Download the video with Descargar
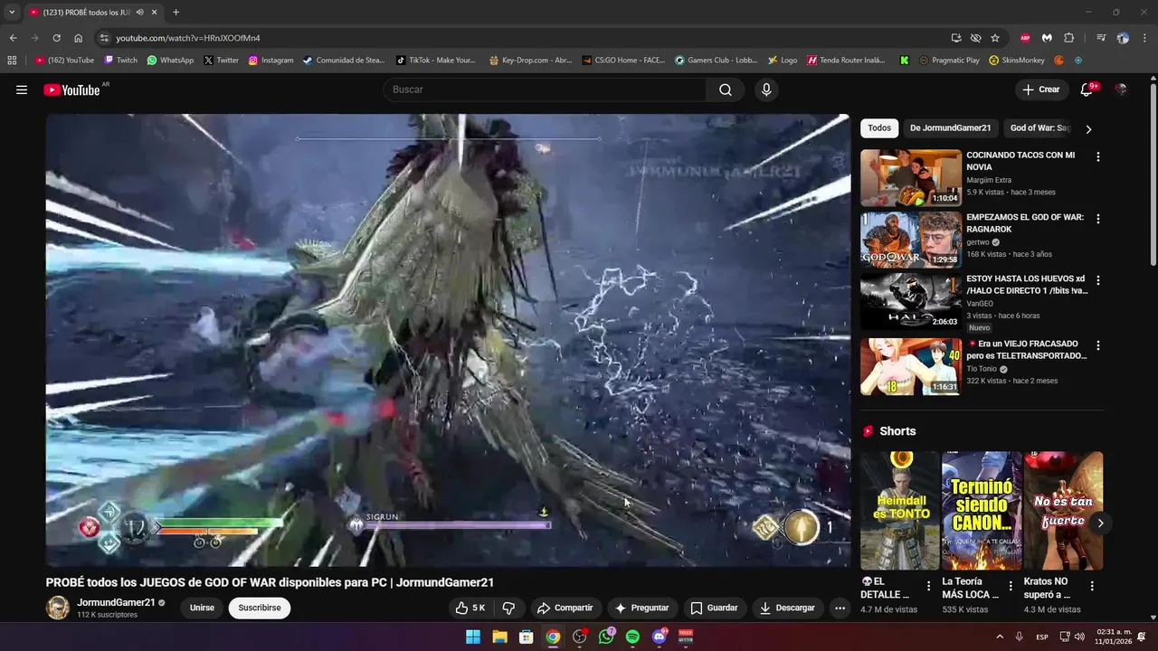This screenshot has width=1158, height=651. pos(787,608)
